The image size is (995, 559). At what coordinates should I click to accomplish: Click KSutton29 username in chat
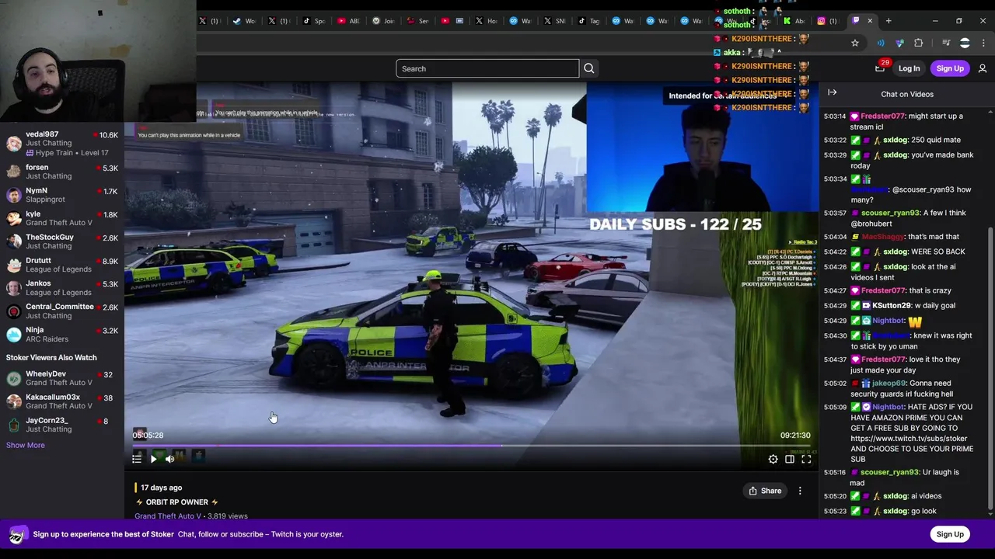click(x=891, y=306)
